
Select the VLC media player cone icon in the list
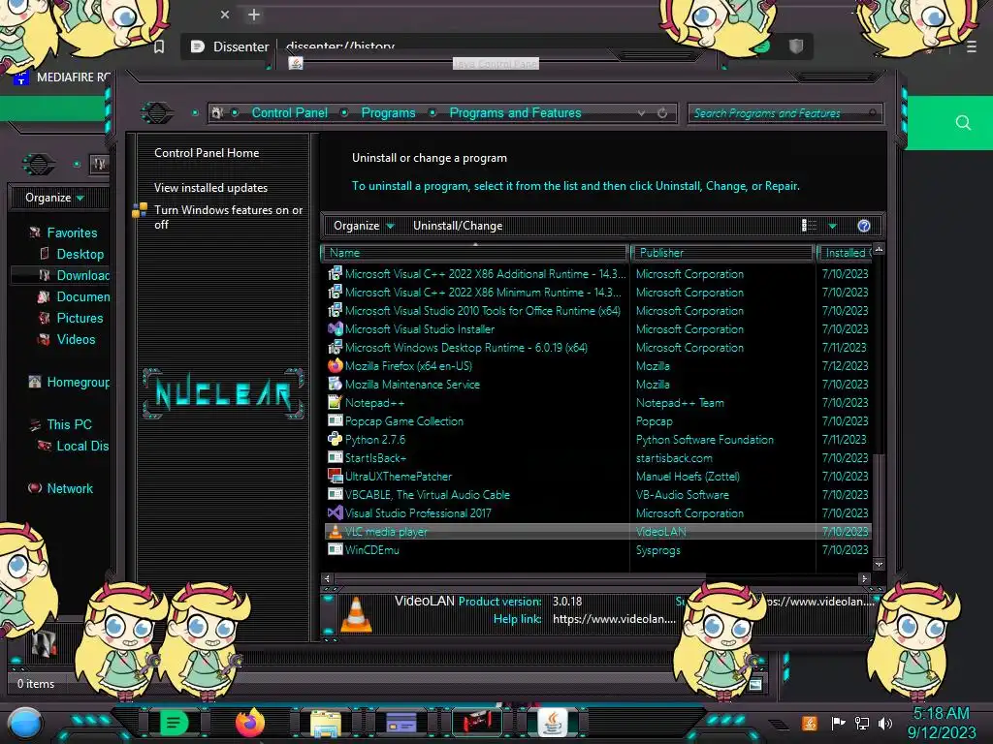click(x=335, y=532)
